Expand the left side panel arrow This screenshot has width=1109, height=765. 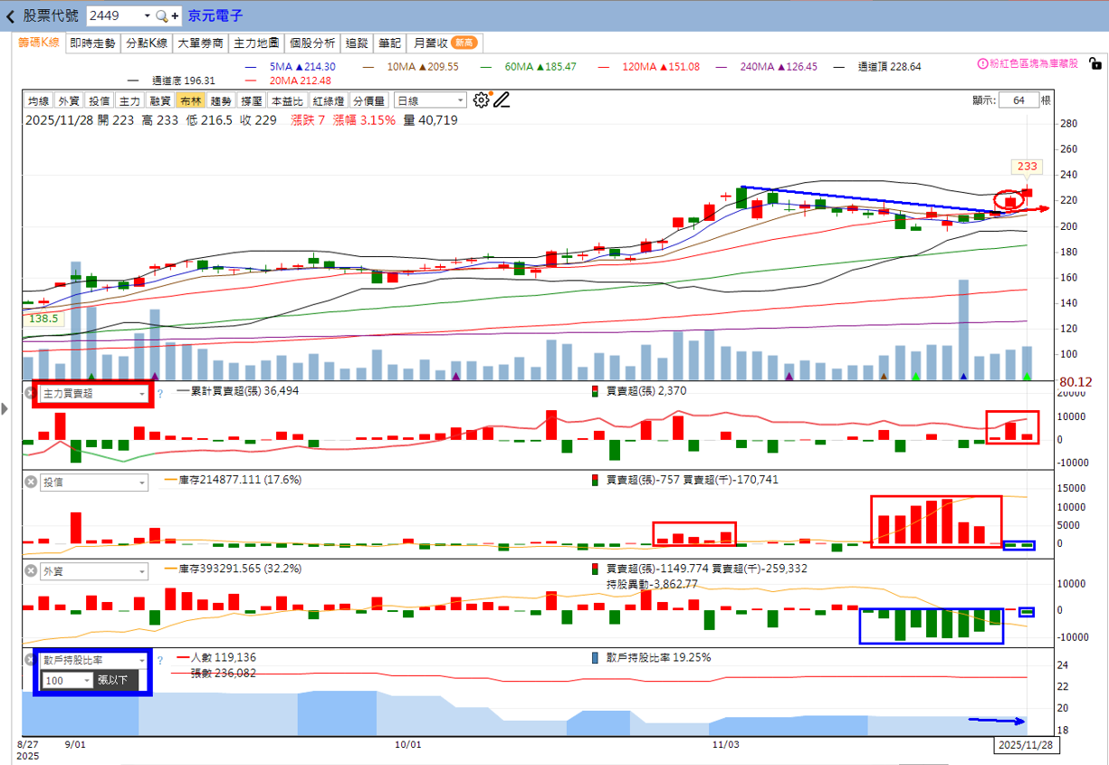(x=5, y=409)
